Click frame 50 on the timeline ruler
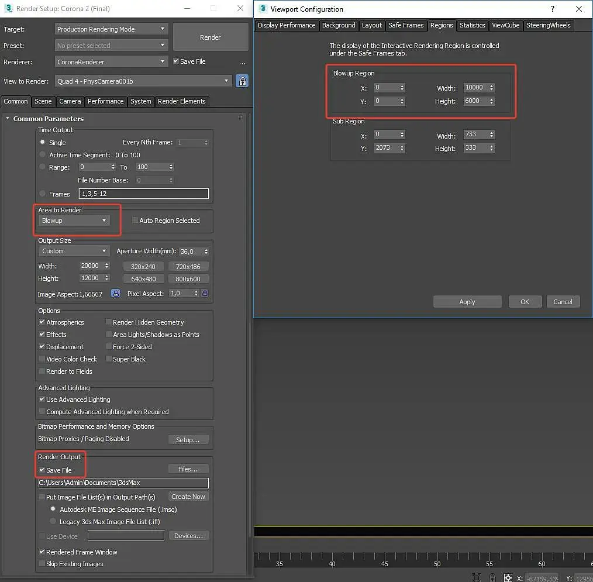The width and height of the screenshot is (593, 582). coord(437,564)
